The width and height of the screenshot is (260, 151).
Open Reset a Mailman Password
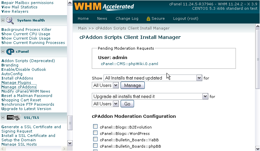coord(27,96)
